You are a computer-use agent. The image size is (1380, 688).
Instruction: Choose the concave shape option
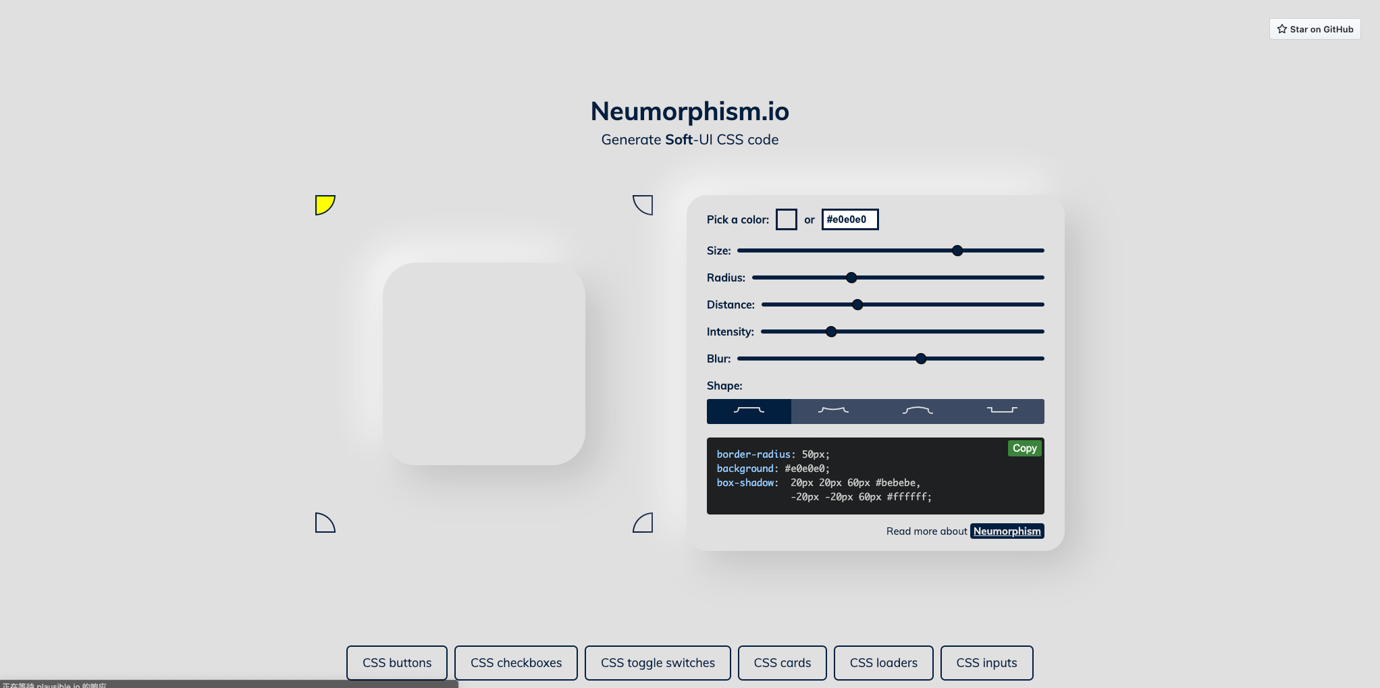pyautogui.click(x=833, y=411)
